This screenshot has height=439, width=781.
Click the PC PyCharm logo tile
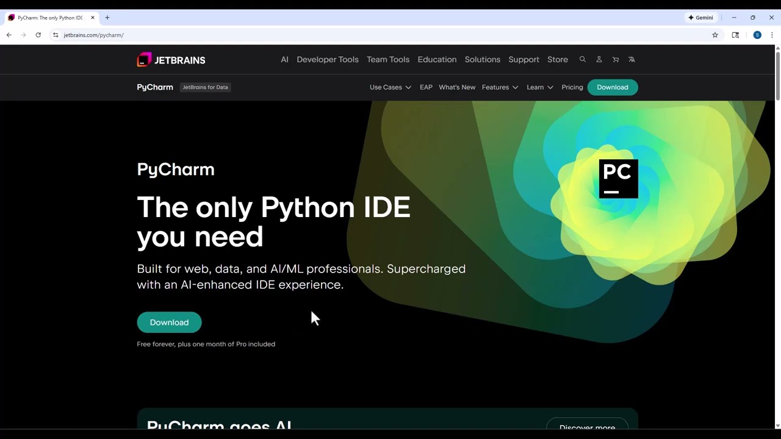pos(618,179)
